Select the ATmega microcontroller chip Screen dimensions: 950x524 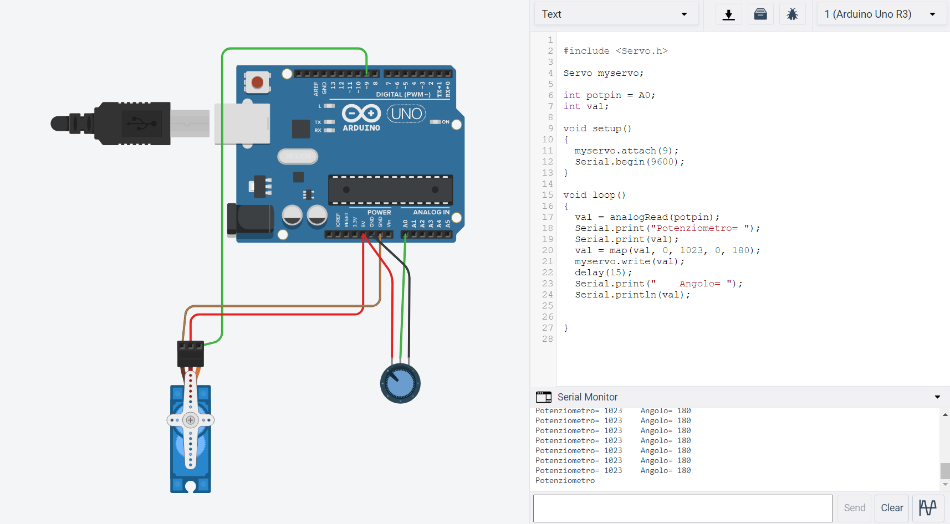tap(390, 190)
